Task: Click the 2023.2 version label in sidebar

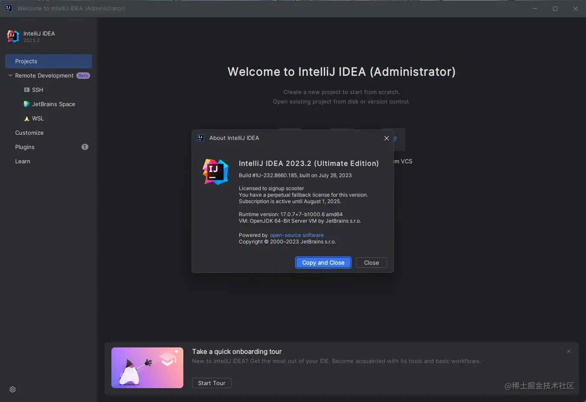Action: tap(32, 40)
